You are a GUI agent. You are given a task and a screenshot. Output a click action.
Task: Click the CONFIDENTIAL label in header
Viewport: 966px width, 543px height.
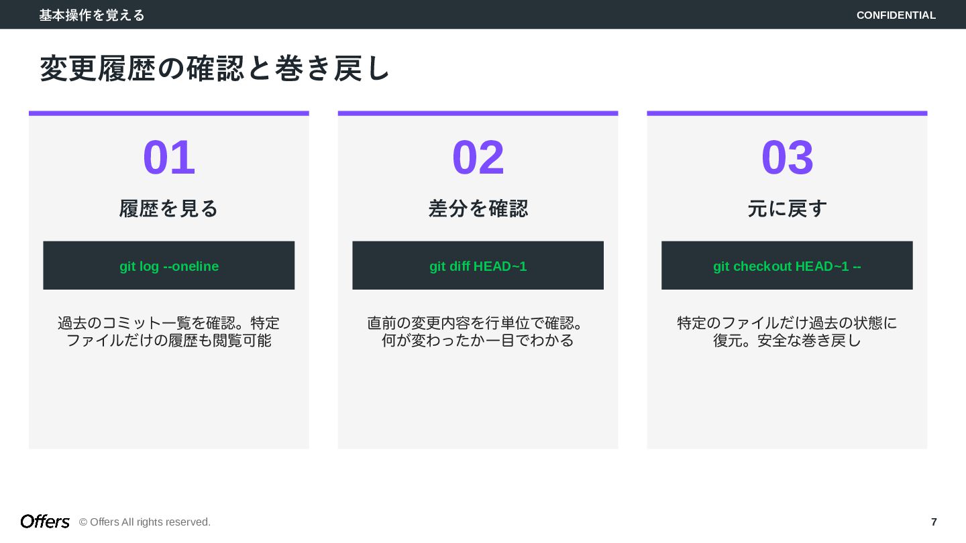896,15
